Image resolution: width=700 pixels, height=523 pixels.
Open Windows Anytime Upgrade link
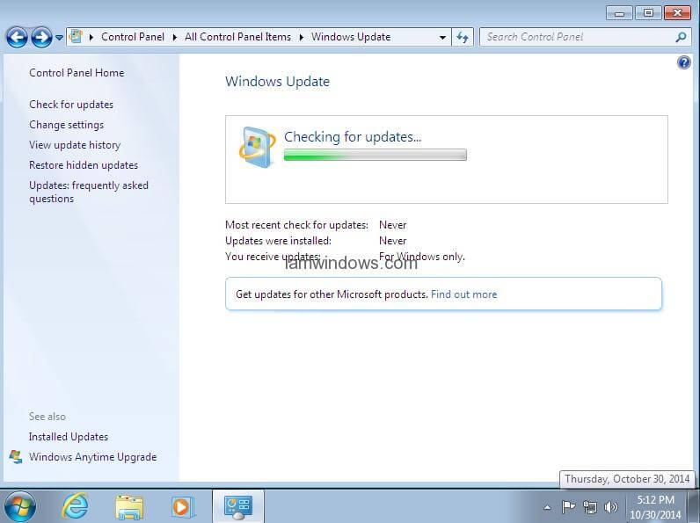coord(93,457)
